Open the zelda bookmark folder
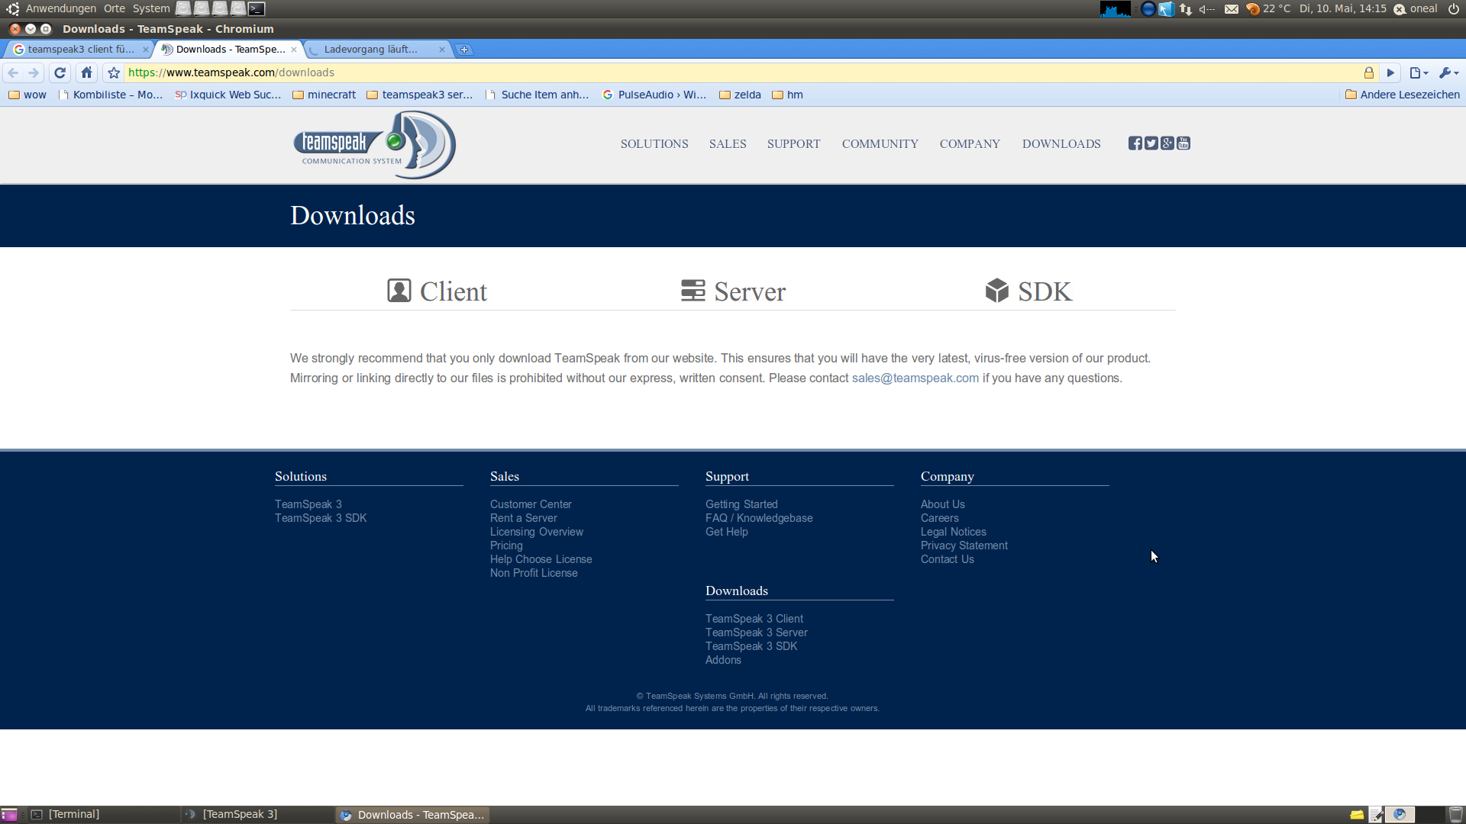The width and height of the screenshot is (1466, 824). (740, 95)
